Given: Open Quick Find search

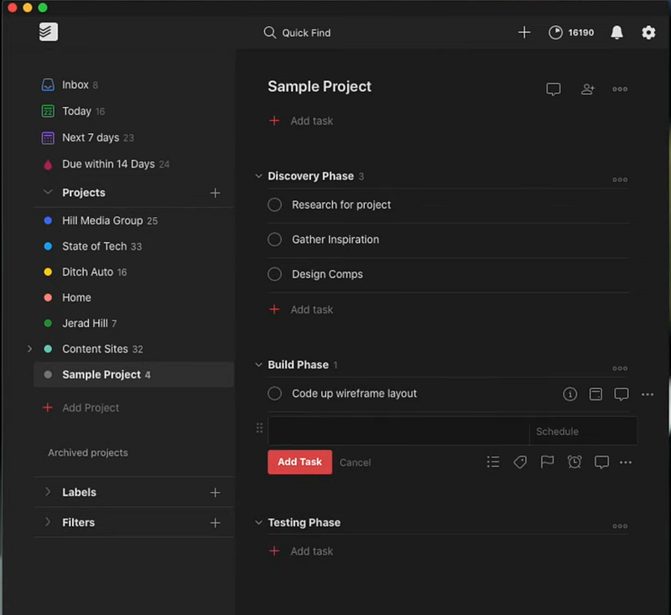Looking at the screenshot, I should 297,33.
